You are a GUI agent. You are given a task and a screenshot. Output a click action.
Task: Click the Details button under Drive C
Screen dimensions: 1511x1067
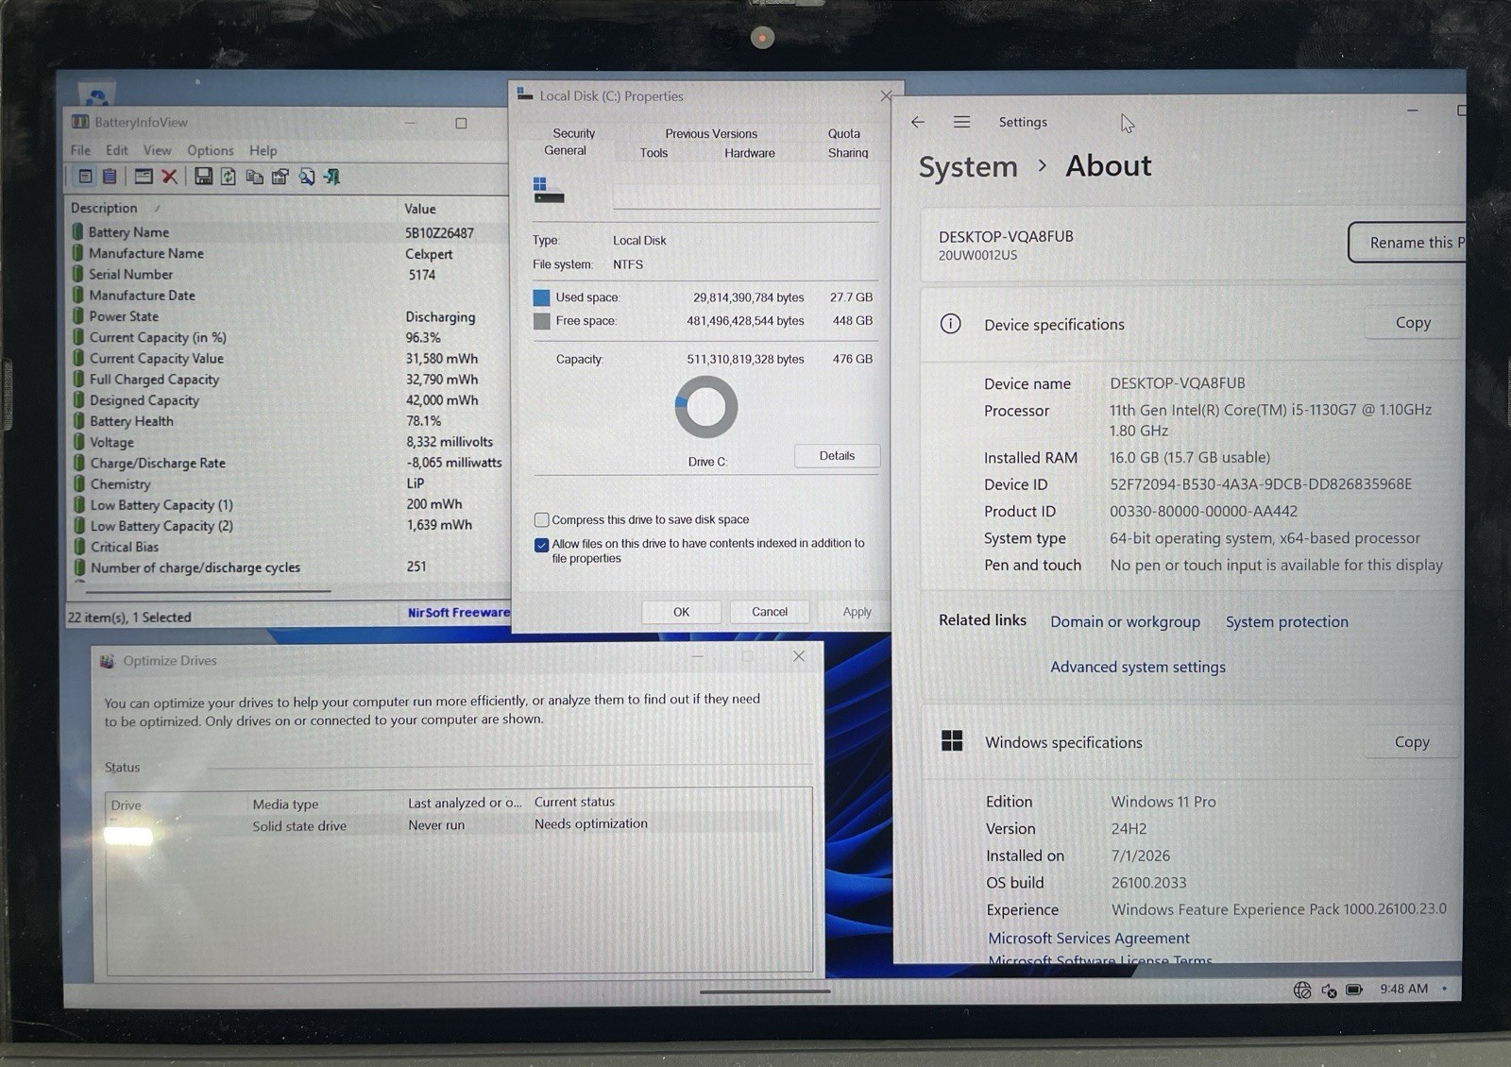click(x=837, y=455)
